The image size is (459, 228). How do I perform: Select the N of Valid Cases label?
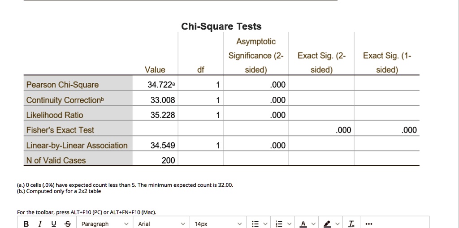(x=56, y=160)
